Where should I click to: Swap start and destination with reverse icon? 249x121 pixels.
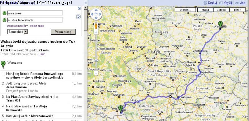coord(78,17)
